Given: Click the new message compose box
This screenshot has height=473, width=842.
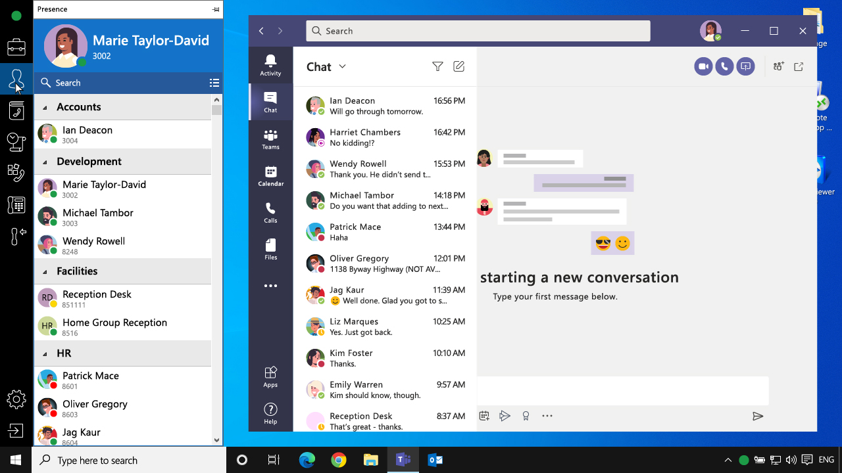Looking at the screenshot, I should [x=622, y=391].
